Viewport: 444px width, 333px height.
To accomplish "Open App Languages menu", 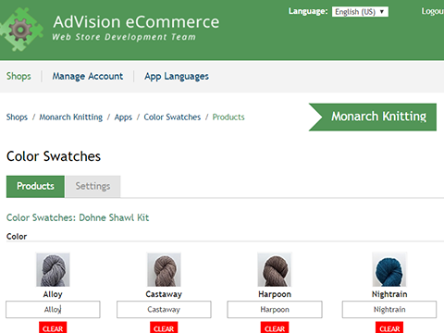I will pyautogui.click(x=177, y=76).
